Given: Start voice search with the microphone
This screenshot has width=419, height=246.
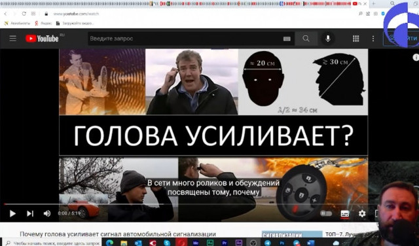Looking at the screenshot, I should click(328, 39).
